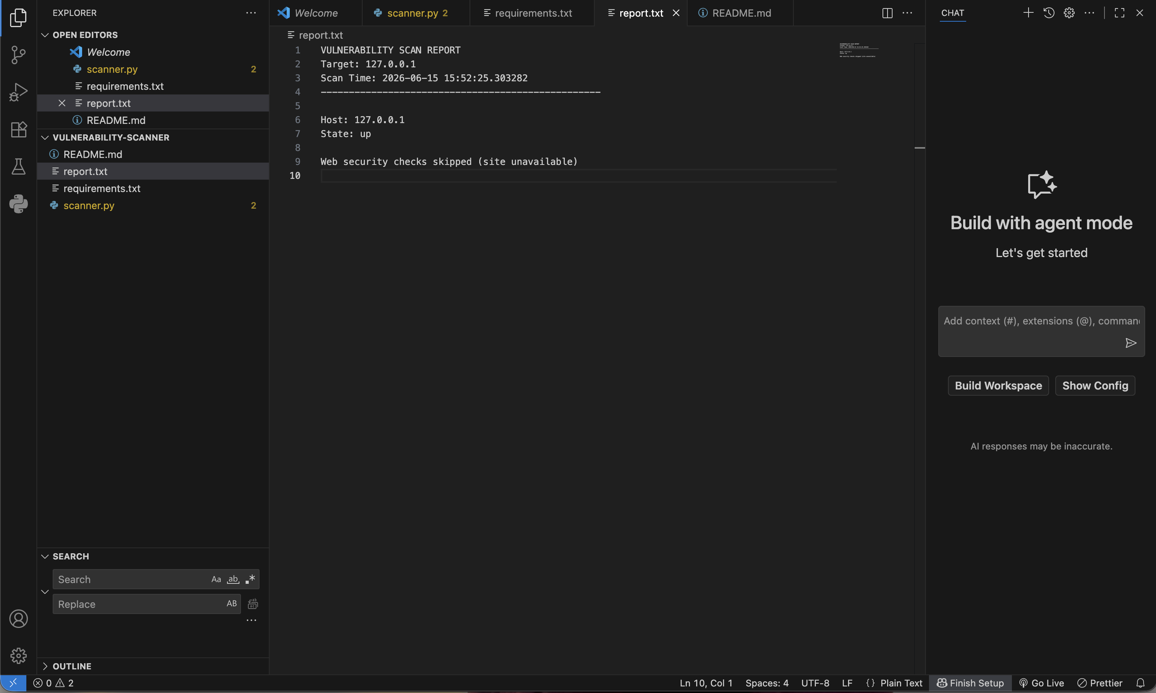
Task: Open remote window indicator in status bar
Action: [13, 683]
